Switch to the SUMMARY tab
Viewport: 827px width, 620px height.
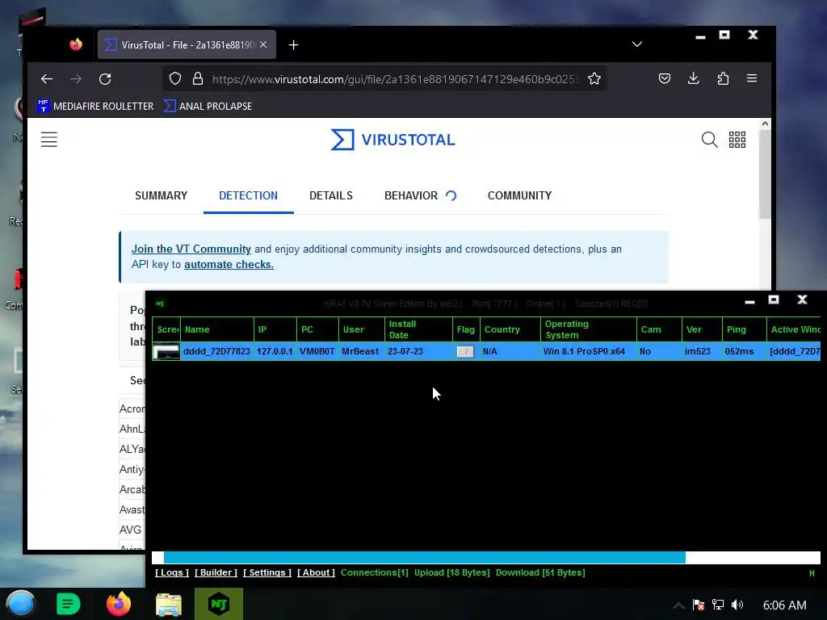162,195
